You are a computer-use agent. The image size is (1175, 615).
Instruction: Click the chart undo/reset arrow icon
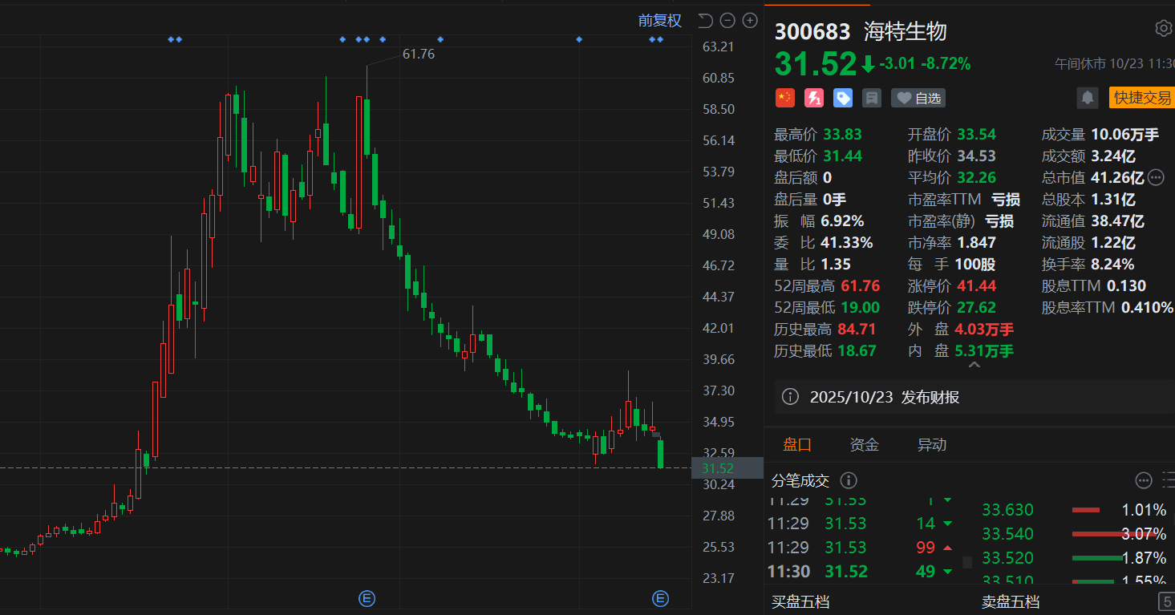[705, 21]
